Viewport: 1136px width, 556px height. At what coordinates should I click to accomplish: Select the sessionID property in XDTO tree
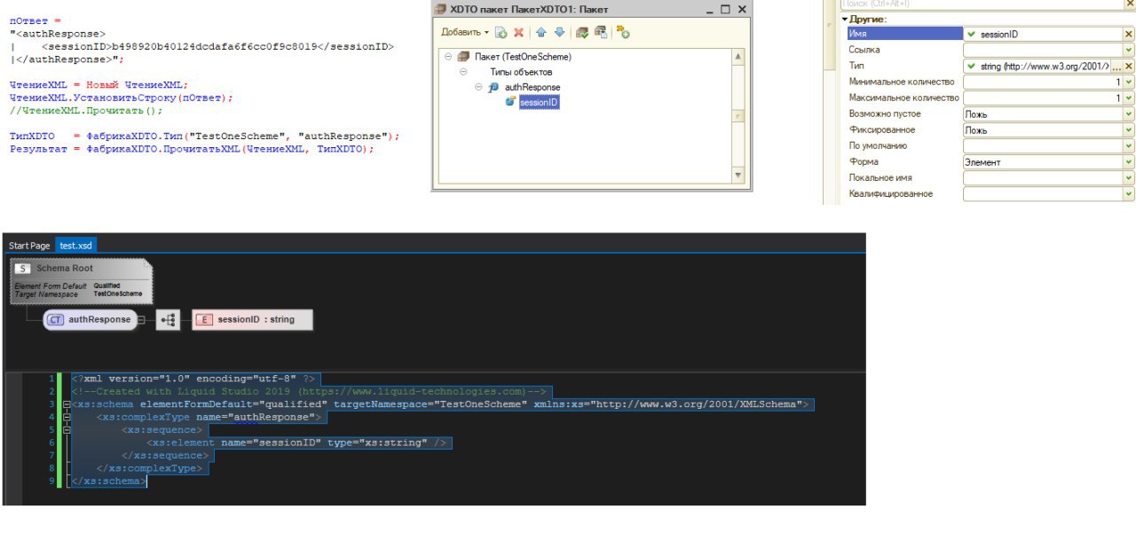click(539, 102)
